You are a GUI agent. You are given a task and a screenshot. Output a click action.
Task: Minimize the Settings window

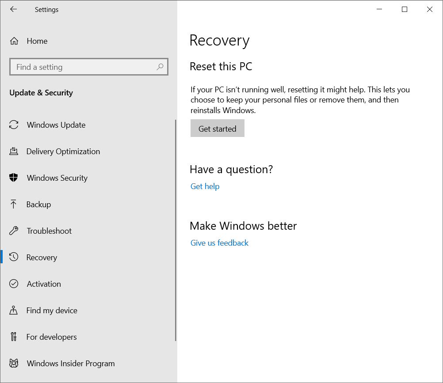click(379, 9)
